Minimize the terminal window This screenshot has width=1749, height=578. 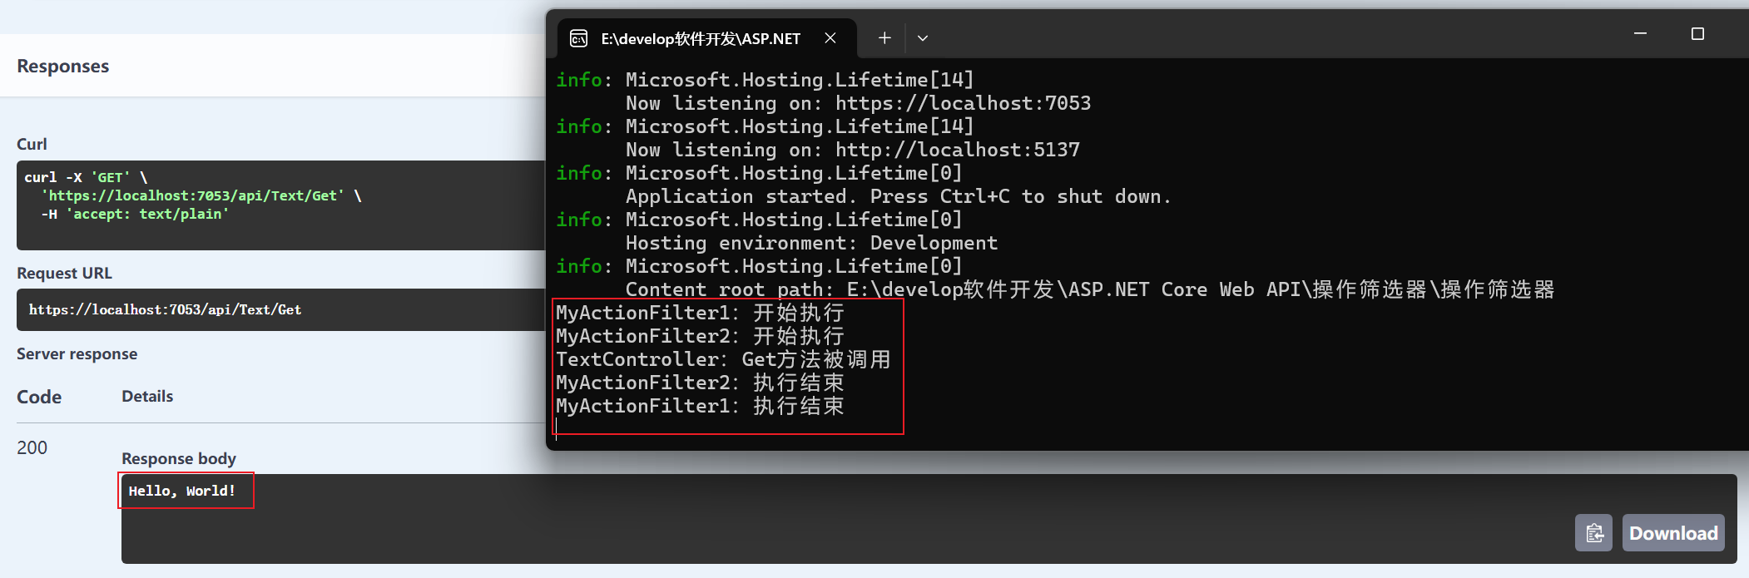coord(1640,33)
